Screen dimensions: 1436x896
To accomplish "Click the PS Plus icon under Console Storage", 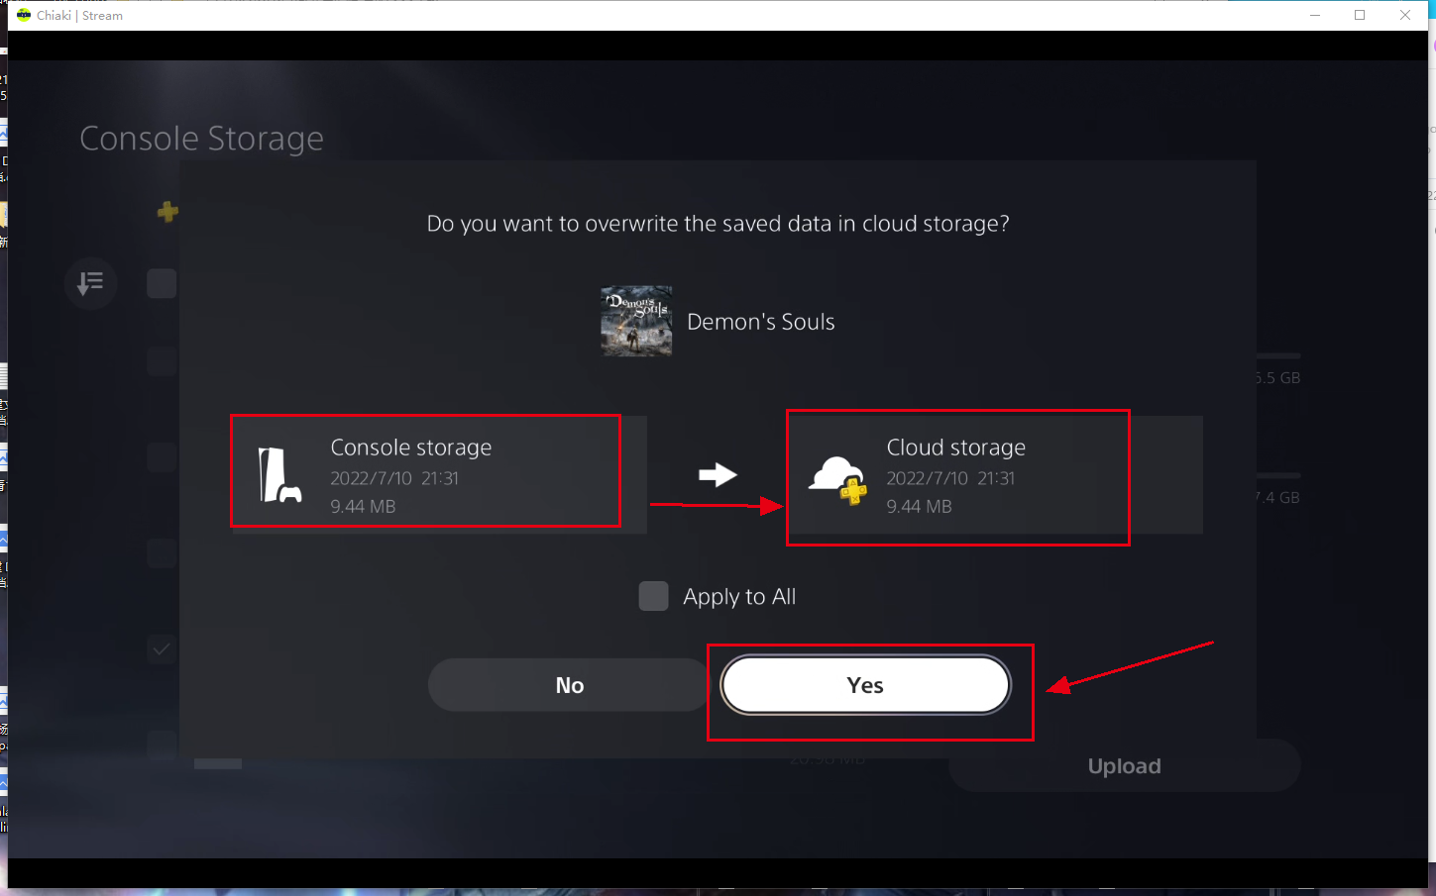I will click(x=167, y=211).
